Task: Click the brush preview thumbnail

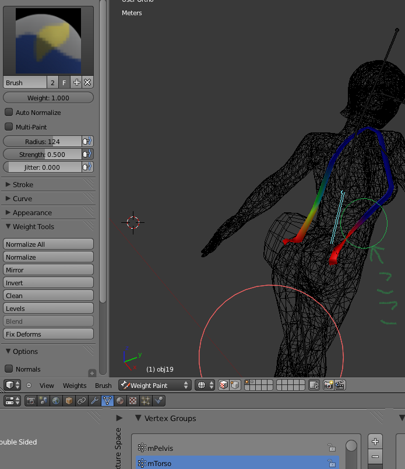Action: tap(48, 41)
